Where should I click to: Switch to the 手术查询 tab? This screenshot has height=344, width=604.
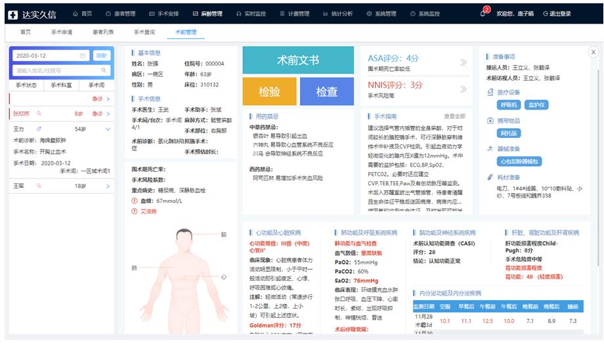click(144, 32)
